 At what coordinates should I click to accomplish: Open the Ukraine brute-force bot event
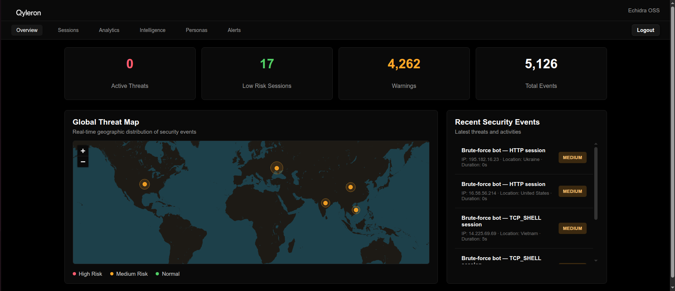coord(524,157)
